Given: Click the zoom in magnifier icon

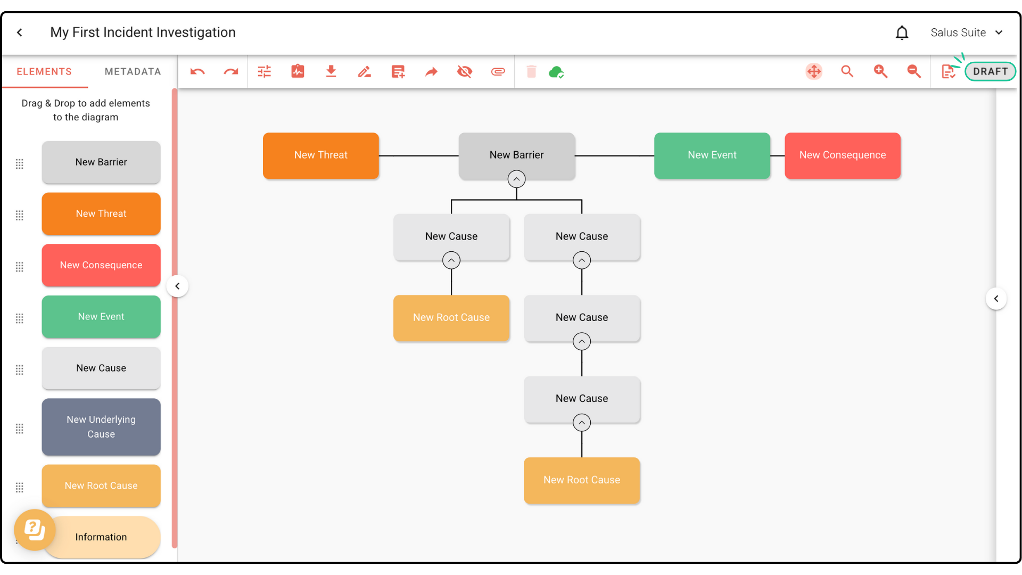Looking at the screenshot, I should pyautogui.click(x=880, y=71).
